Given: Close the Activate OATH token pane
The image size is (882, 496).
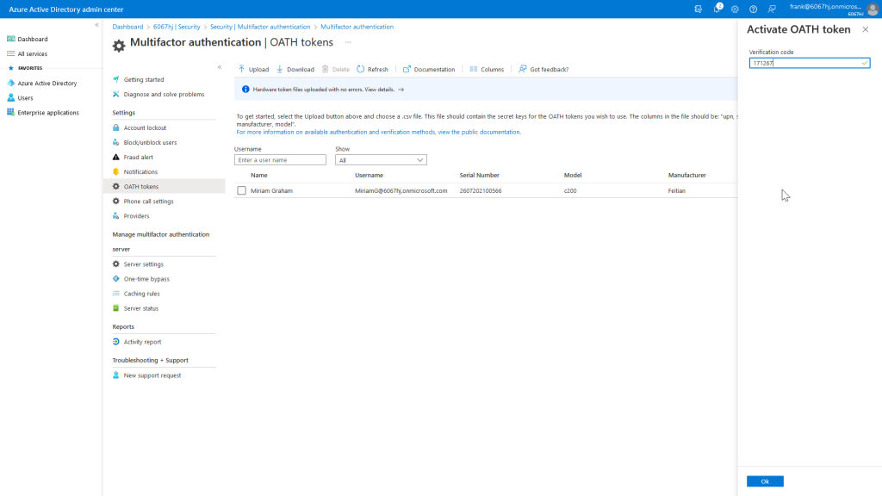Looking at the screenshot, I should 866,29.
